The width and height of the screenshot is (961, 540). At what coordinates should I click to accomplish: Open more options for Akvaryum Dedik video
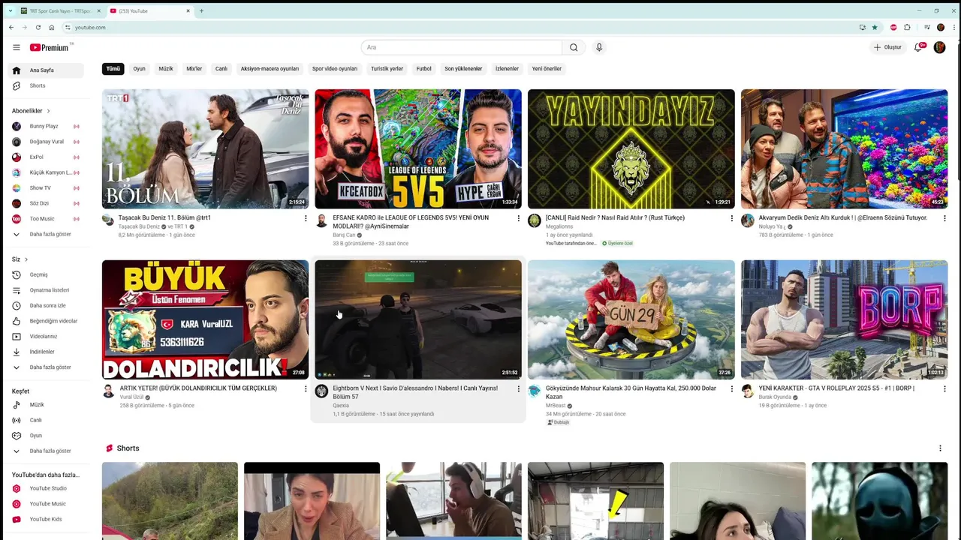944,218
